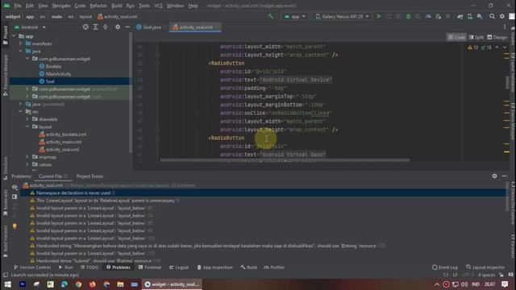Expand the manifests folder
The height and width of the screenshot is (290, 516).
coord(20,43)
